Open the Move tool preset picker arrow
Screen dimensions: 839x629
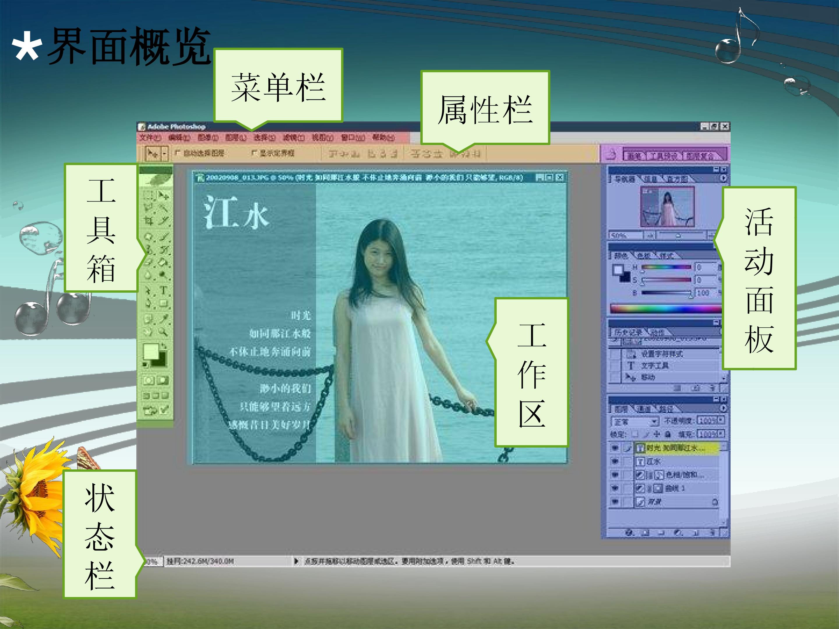click(165, 153)
